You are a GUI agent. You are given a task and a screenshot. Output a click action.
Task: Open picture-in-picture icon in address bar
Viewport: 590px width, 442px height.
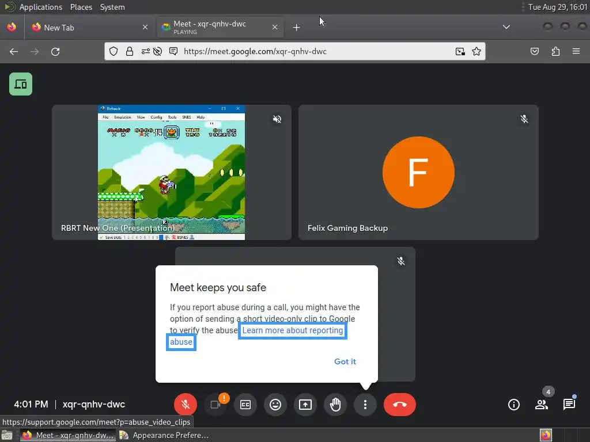[460, 51]
